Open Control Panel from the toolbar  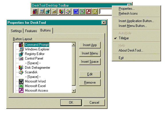54,11
